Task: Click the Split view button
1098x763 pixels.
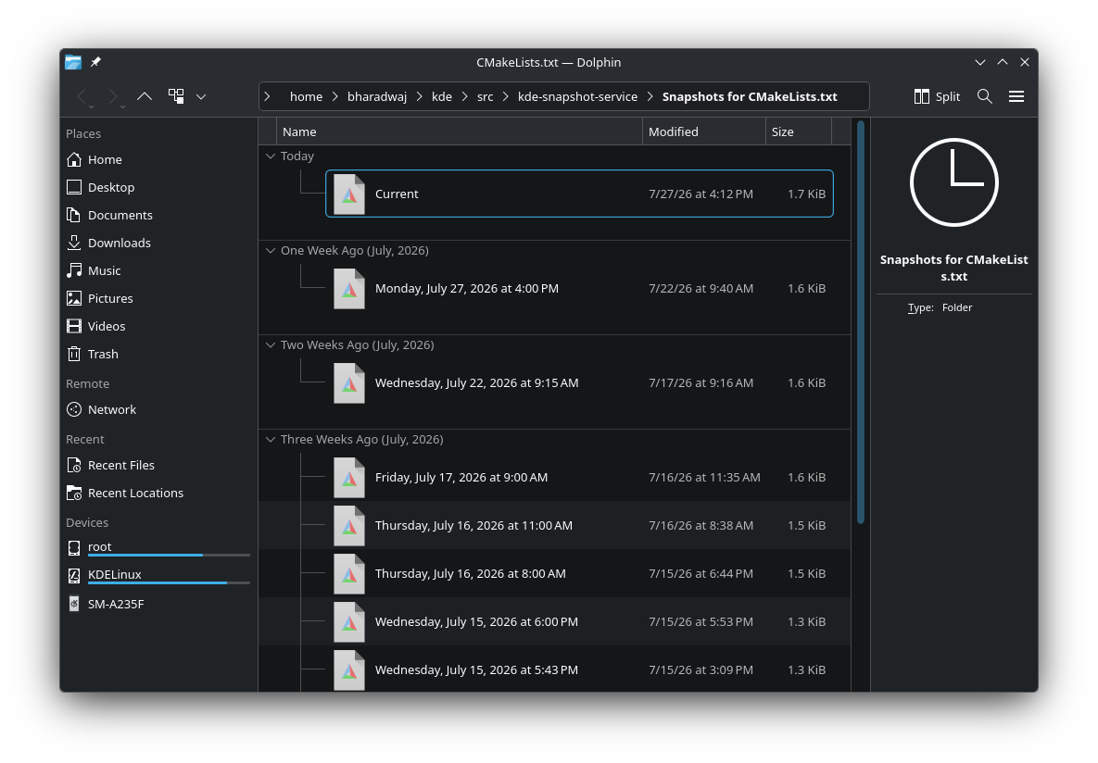Action: pyautogui.click(x=937, y=96)
